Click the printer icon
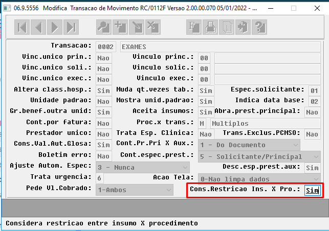Viewport: 329px width, 231px height. [x=210, y=27]
